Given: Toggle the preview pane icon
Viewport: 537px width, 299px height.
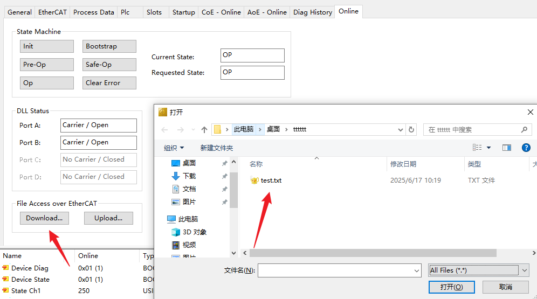Looking at the screenshot, I should [x=506, y=148].
